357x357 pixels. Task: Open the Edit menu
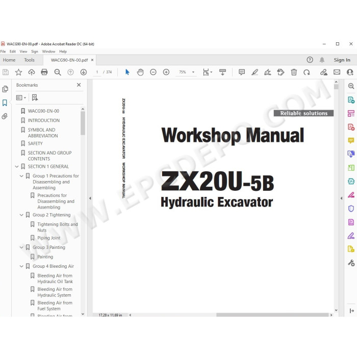(x=13, y=52)
